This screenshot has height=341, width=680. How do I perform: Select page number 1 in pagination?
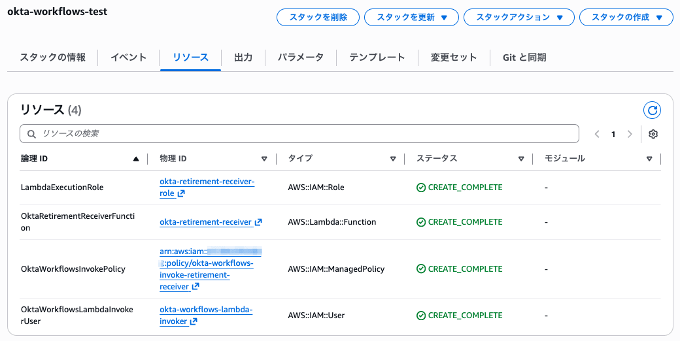click(x=613, y=134)
